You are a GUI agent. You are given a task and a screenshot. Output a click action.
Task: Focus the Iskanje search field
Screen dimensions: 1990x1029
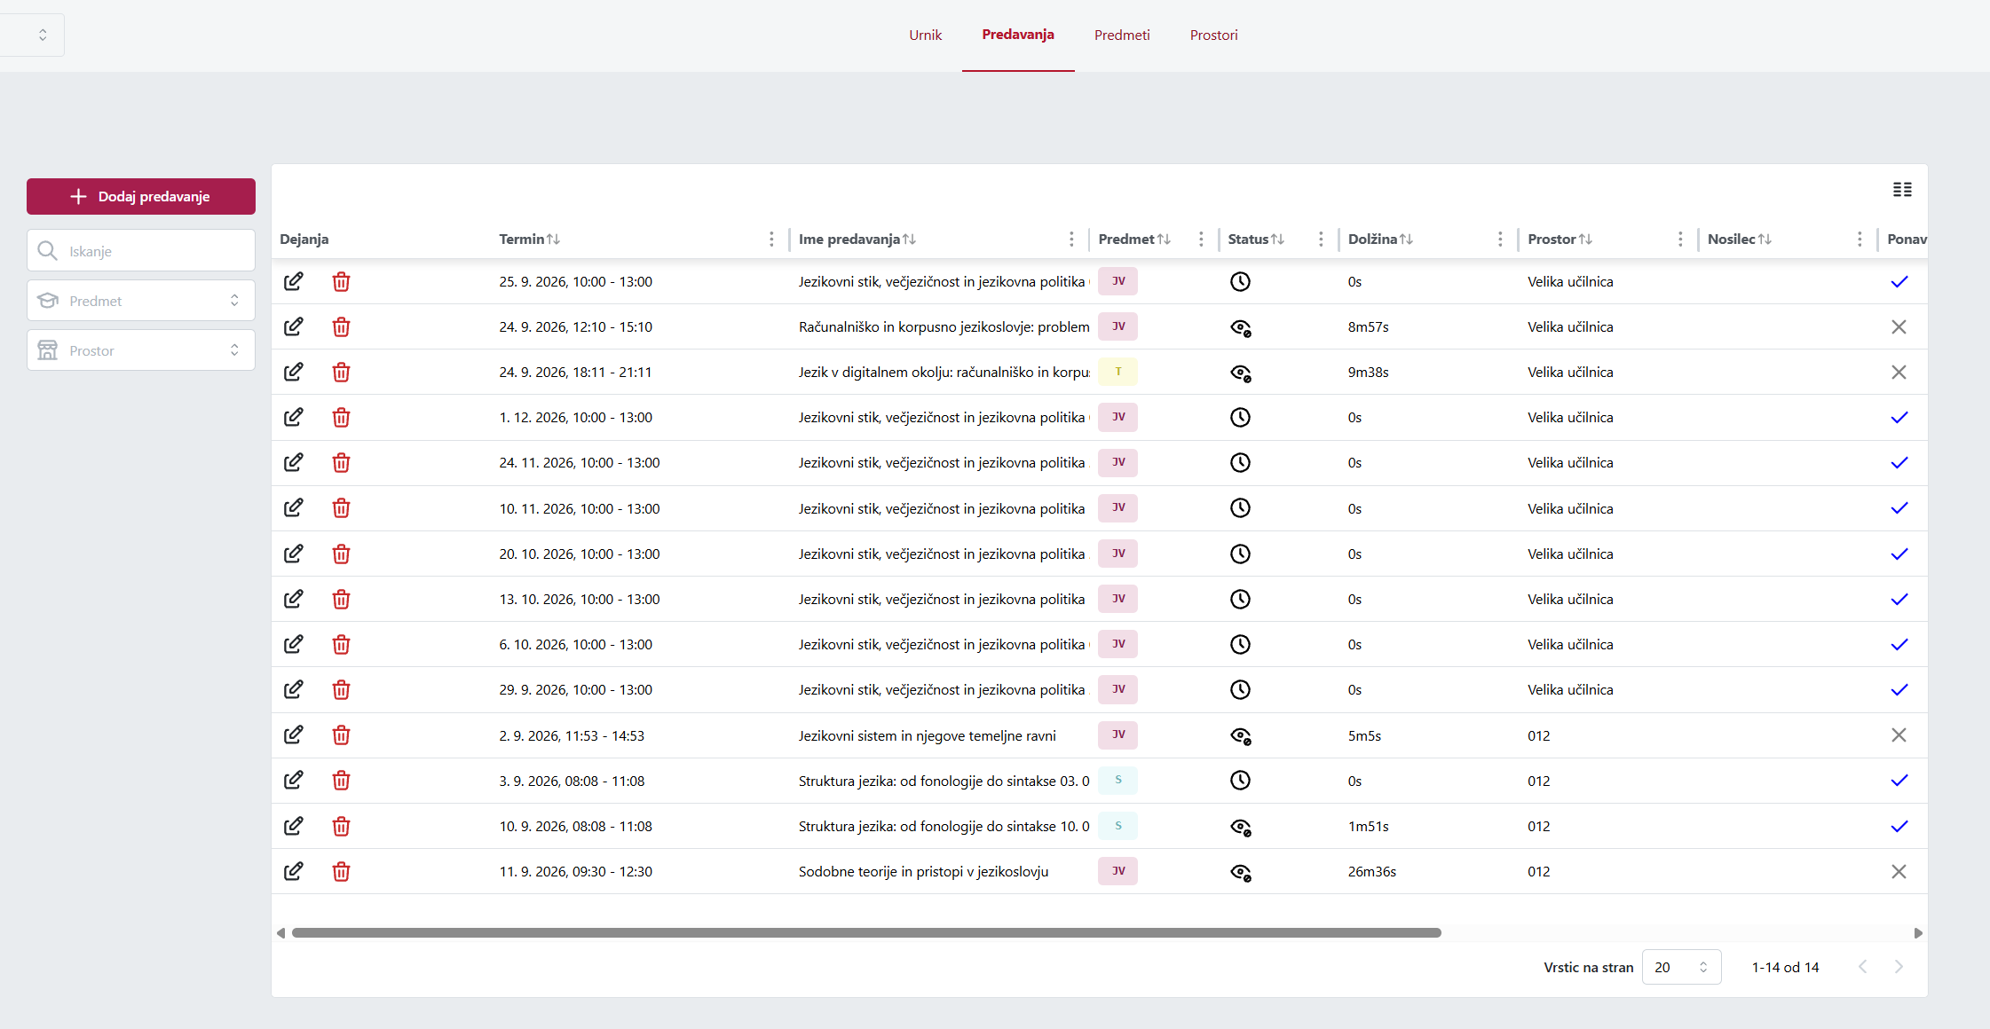point(141,251)
